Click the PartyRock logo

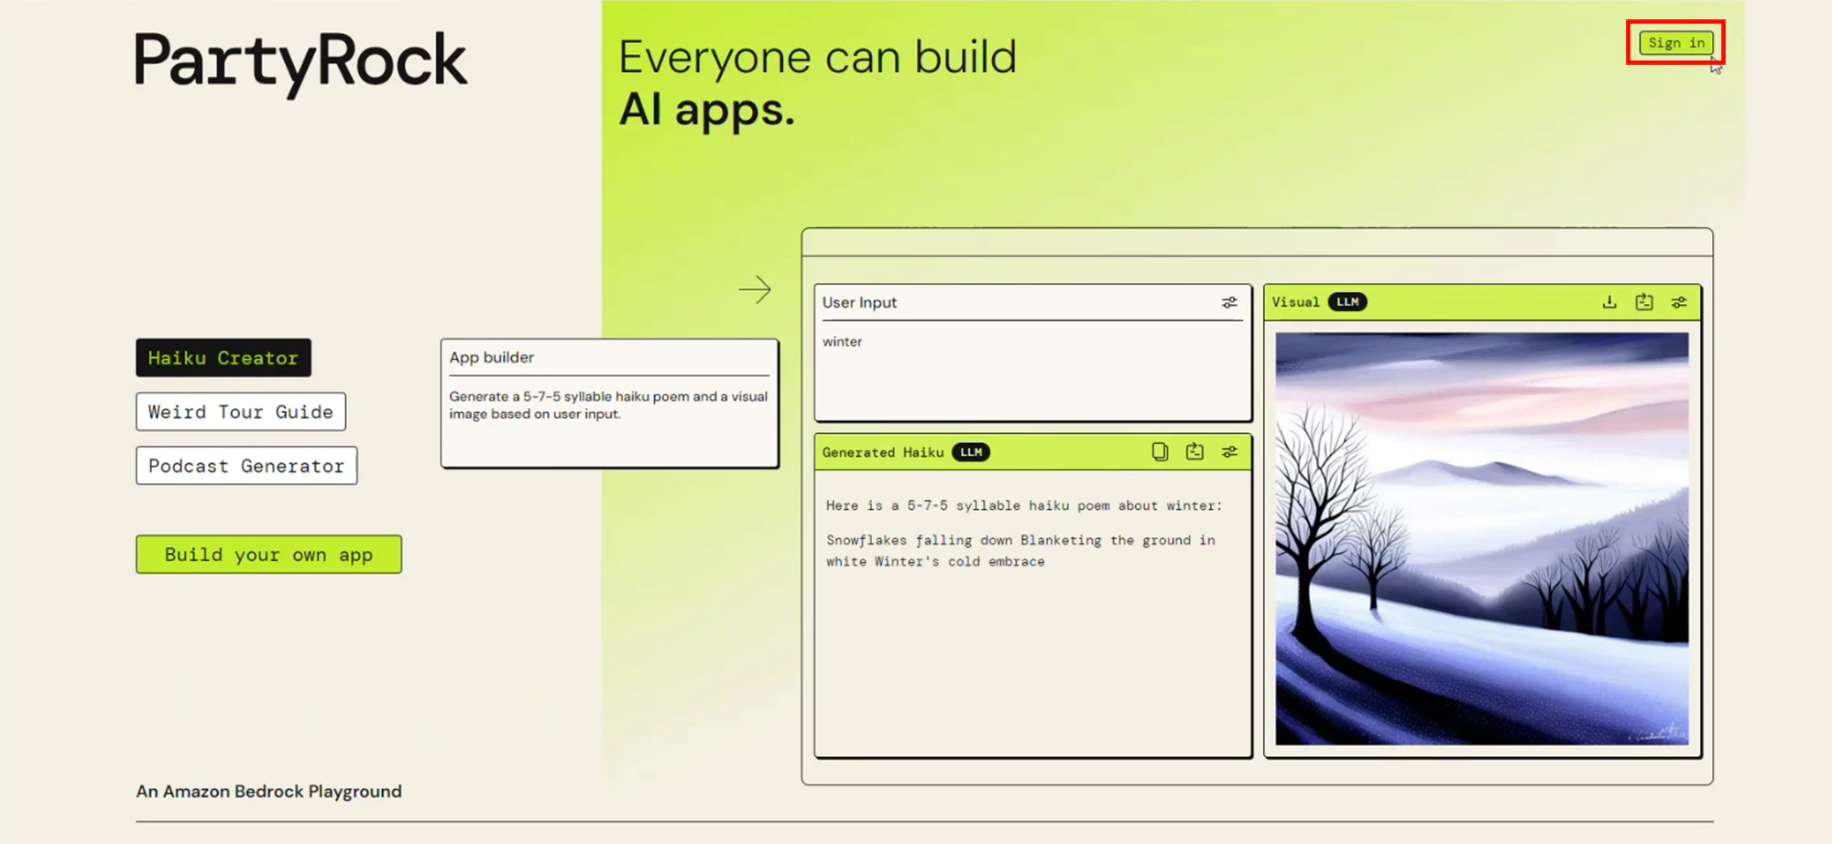pos(301,63)
